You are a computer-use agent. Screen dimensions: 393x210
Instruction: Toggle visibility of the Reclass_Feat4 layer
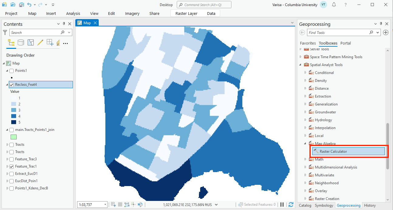(12, 84)
